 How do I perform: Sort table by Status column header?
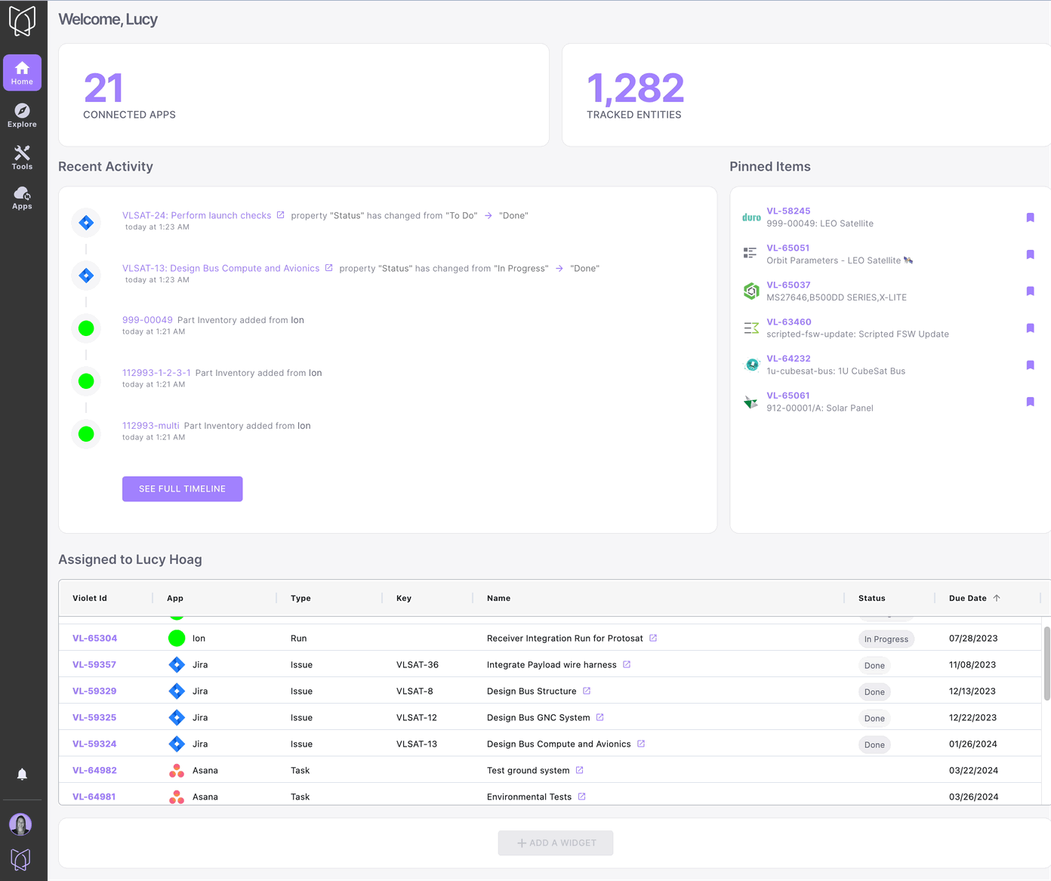pos(871,598)
